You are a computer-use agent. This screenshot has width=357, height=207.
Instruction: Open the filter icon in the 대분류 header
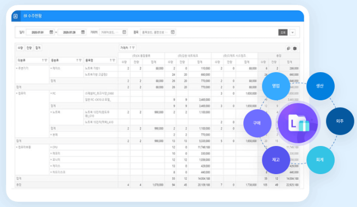(46, 61)
